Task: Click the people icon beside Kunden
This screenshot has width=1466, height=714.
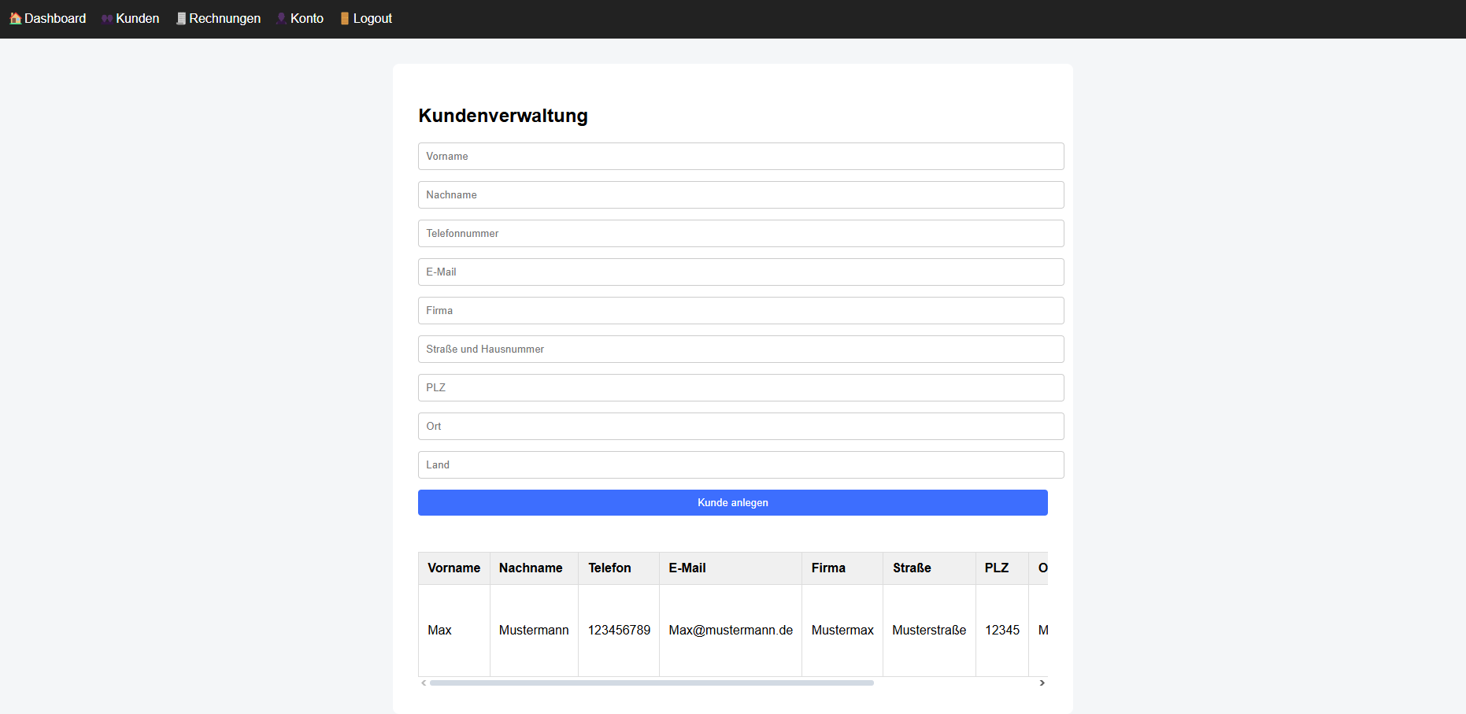Action: (107, 19)
